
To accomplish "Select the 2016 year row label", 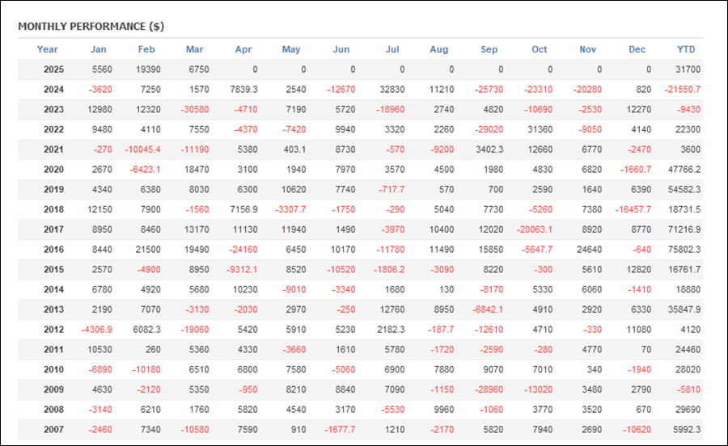I will (x=54, y=250).
